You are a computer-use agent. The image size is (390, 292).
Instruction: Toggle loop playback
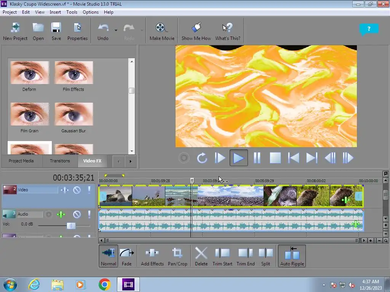[x=202, y=158]
